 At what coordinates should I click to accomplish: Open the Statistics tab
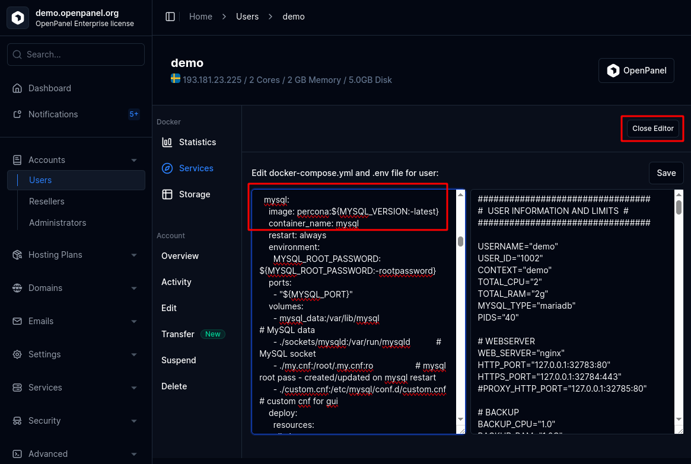tap(196, 142)
